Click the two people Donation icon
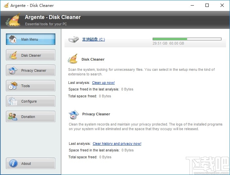 point(13,117)
